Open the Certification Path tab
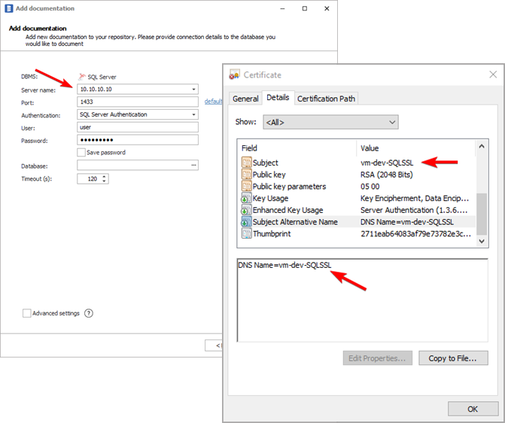This screenshot has height=423, width=505. (326, 99)
